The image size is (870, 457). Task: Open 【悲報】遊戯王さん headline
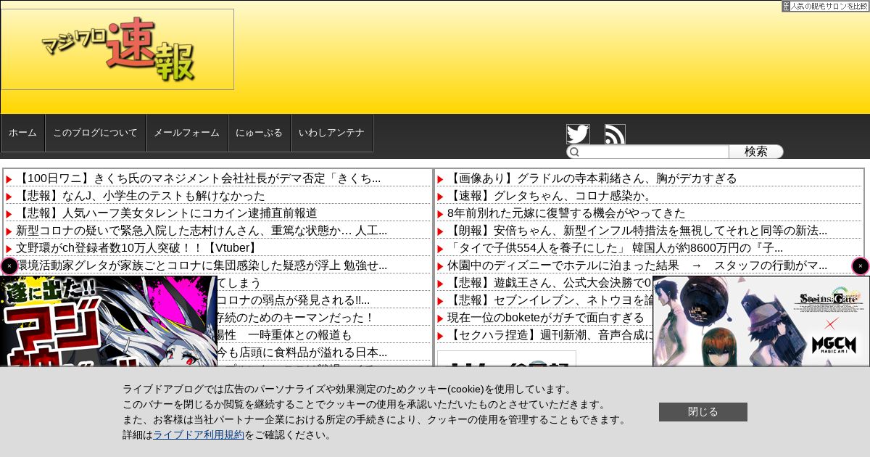(x=550, y=283)
